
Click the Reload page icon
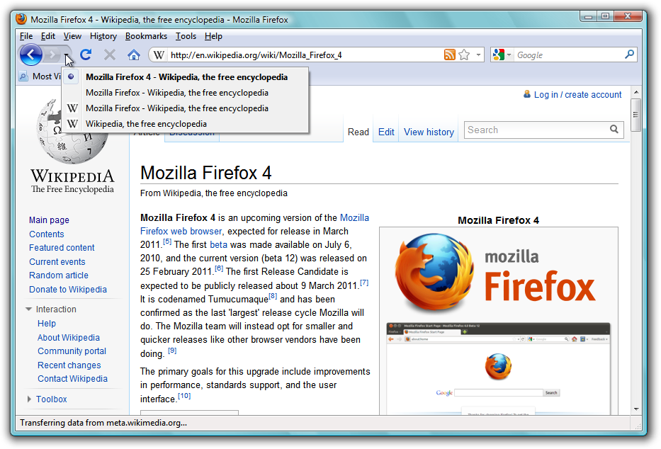[x=86, y=55]
